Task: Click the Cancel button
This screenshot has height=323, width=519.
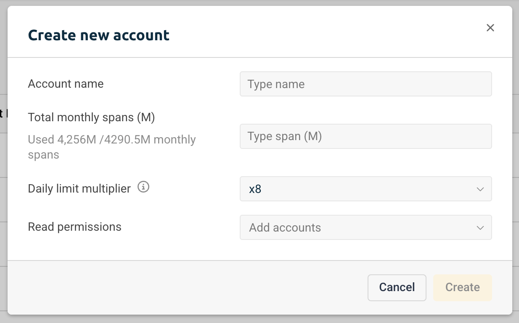Action: [397, 287]
